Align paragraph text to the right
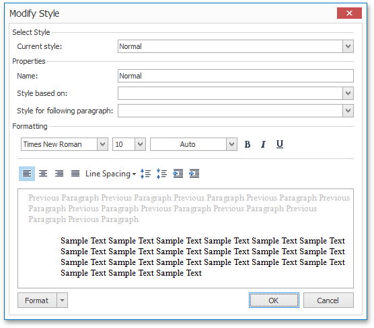 point(59,174)
